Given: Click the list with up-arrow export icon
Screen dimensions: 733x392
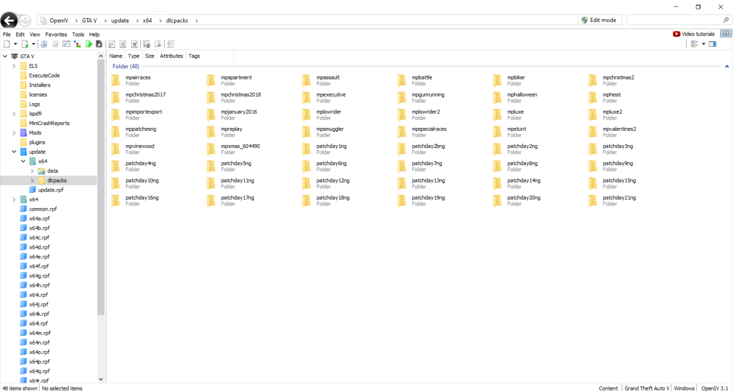Looking at the screenshot, I should [147, 44].
